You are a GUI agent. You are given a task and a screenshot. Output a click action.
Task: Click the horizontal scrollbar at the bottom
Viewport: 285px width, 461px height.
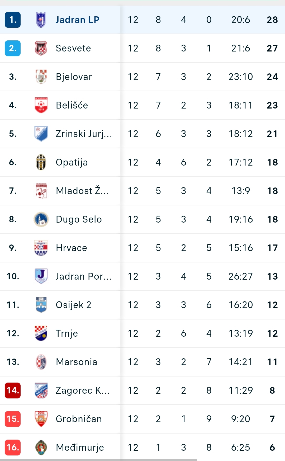pyautogui.click(x=98, y=460)
